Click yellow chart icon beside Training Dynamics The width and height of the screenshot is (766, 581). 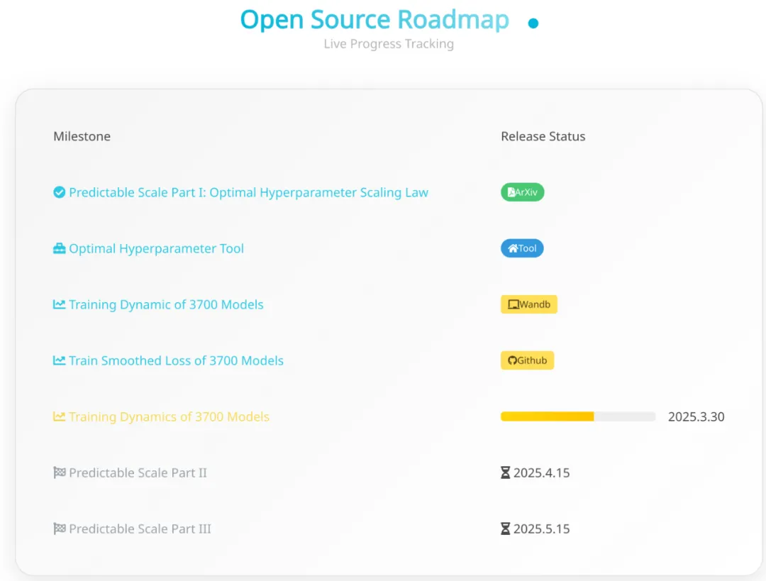(x=59, y=417)
